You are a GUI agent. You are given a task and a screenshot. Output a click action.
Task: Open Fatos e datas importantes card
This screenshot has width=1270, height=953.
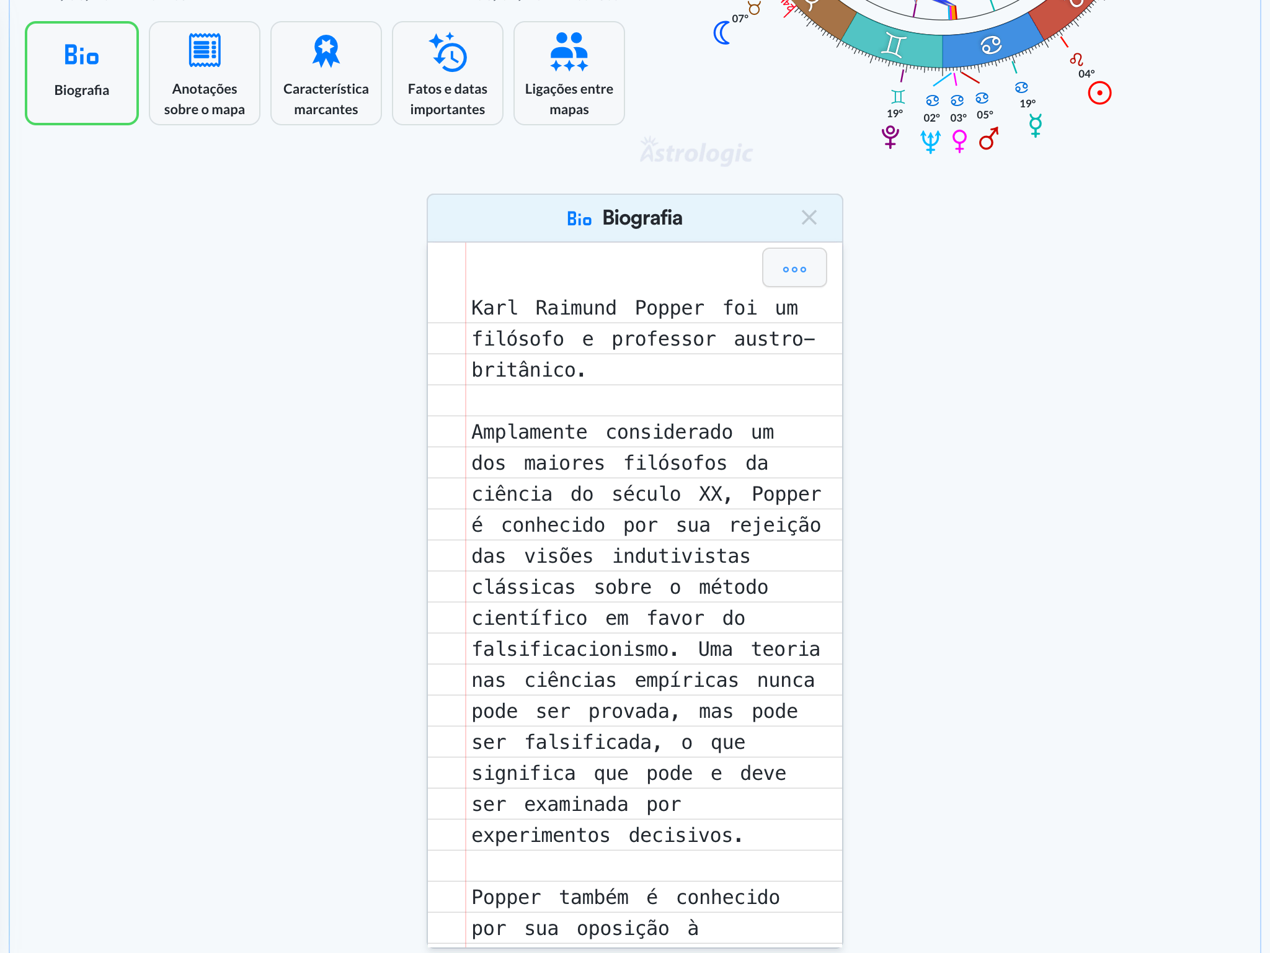(x=447, y=73)
